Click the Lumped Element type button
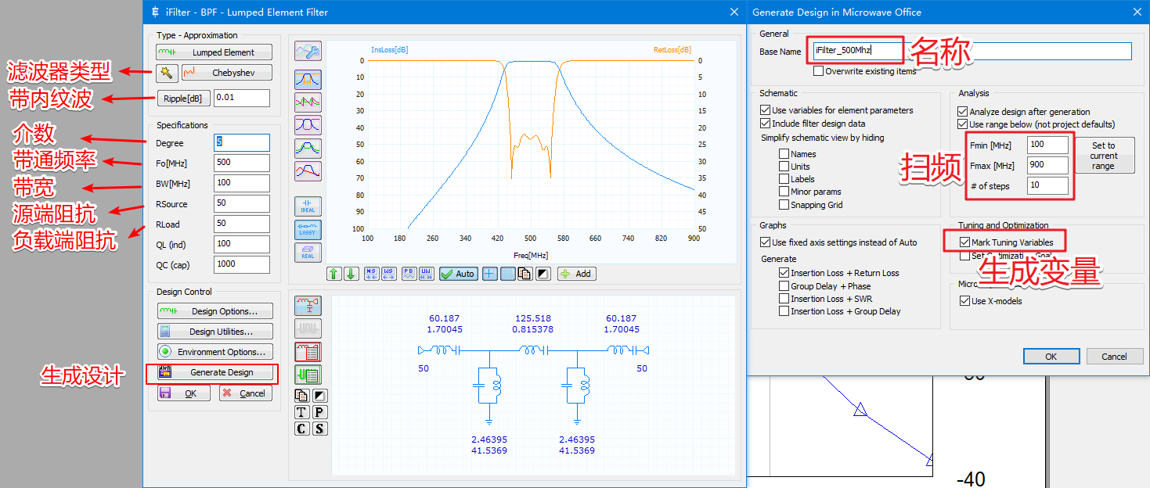This screenshot has height=488, width=1150. coord(214,52)
